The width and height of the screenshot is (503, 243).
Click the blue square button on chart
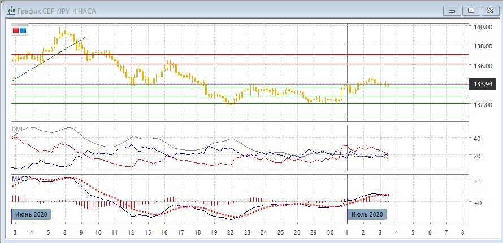pyautogui.click(x=23, y=30)
